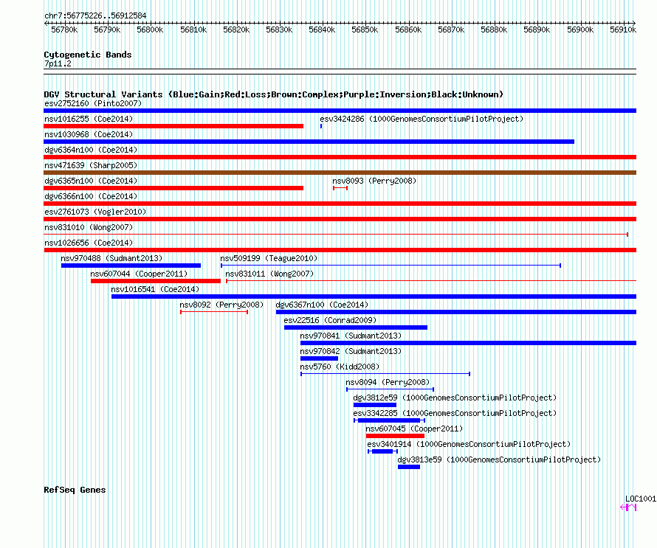The height and width of the screenshot is (548, 657).
Task: Click the esv3401914 variant label
Action: point(469,444)
